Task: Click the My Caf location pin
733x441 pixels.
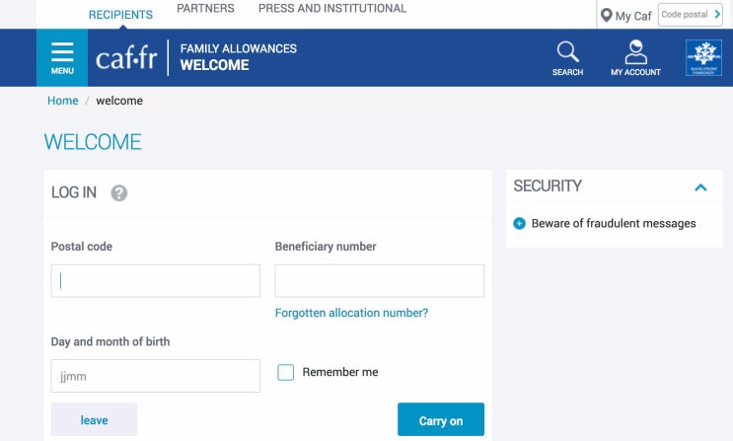Action: pyautogui.click(x=607, y=16)
